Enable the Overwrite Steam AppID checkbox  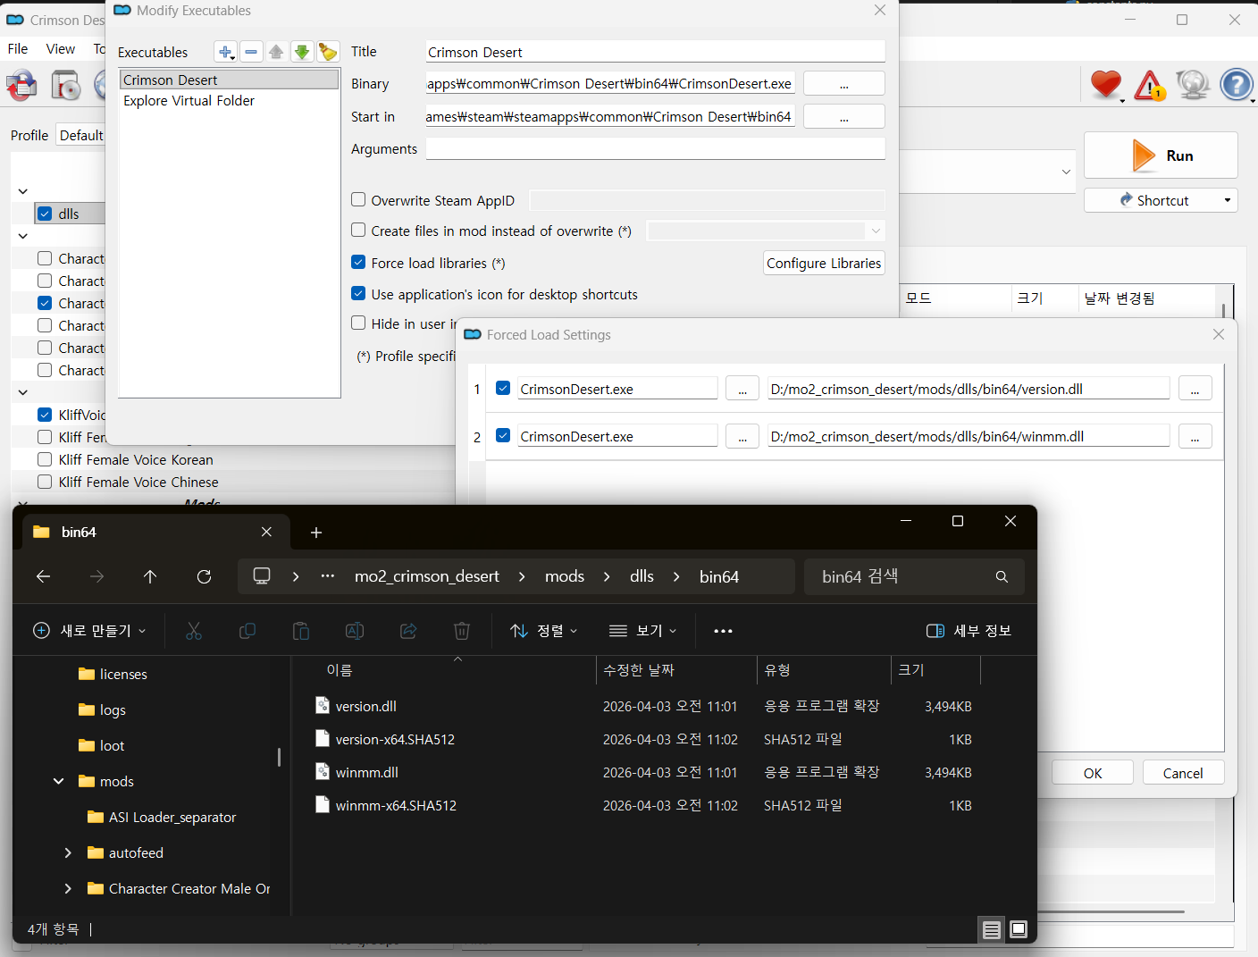(x=358, y=200)
